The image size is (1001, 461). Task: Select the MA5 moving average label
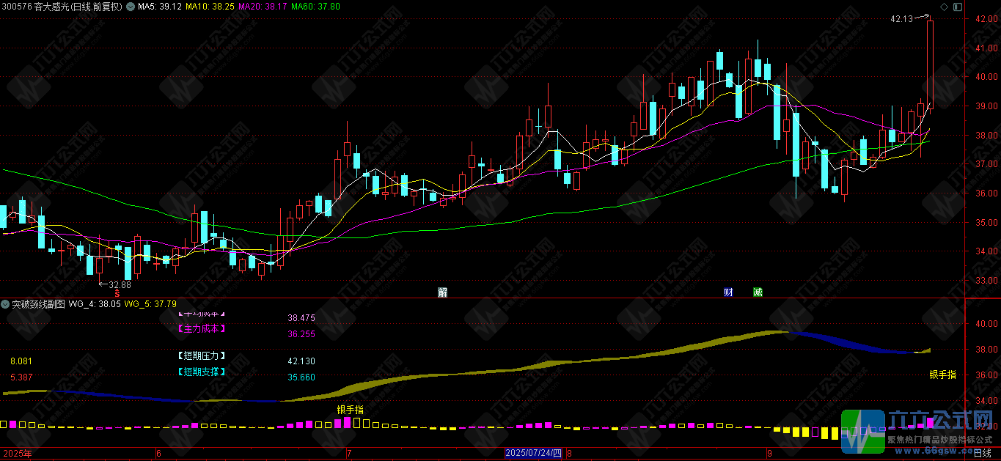point(161,7)
